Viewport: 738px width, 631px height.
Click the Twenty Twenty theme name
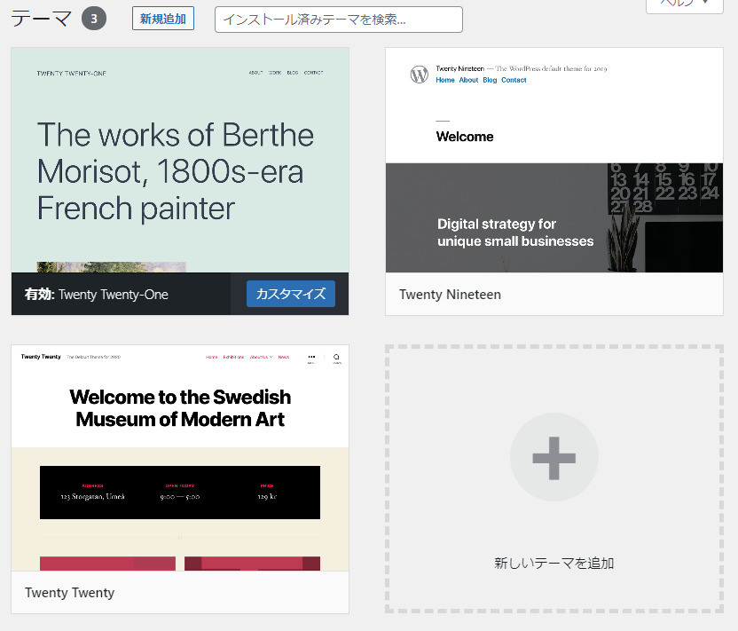coord(70,592)
